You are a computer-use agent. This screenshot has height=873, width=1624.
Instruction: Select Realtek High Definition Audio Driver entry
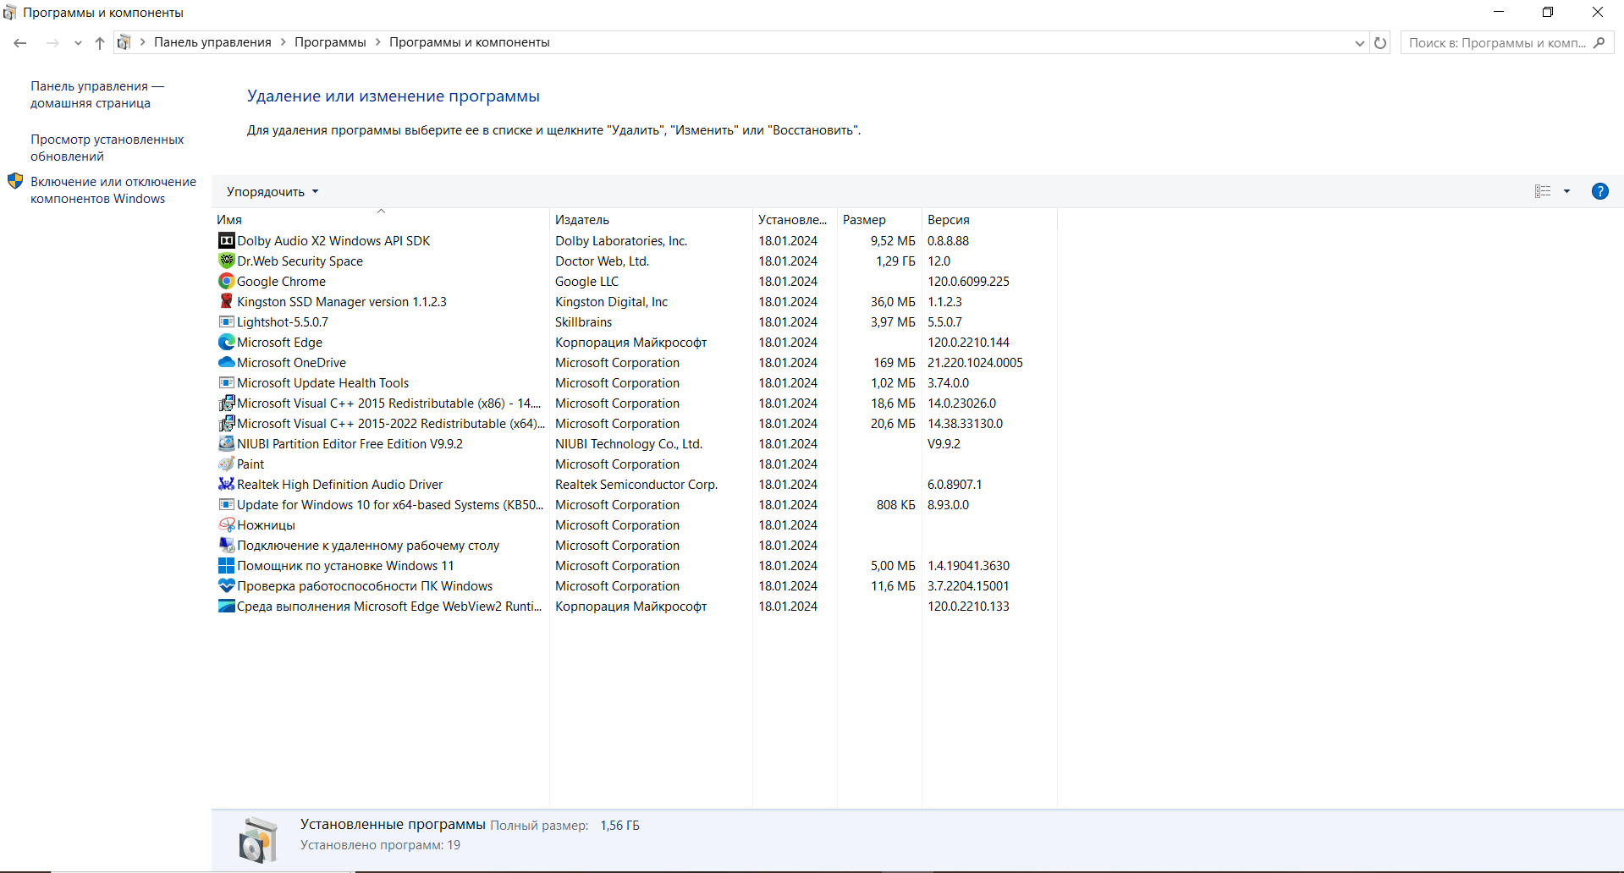pos(339,485)
